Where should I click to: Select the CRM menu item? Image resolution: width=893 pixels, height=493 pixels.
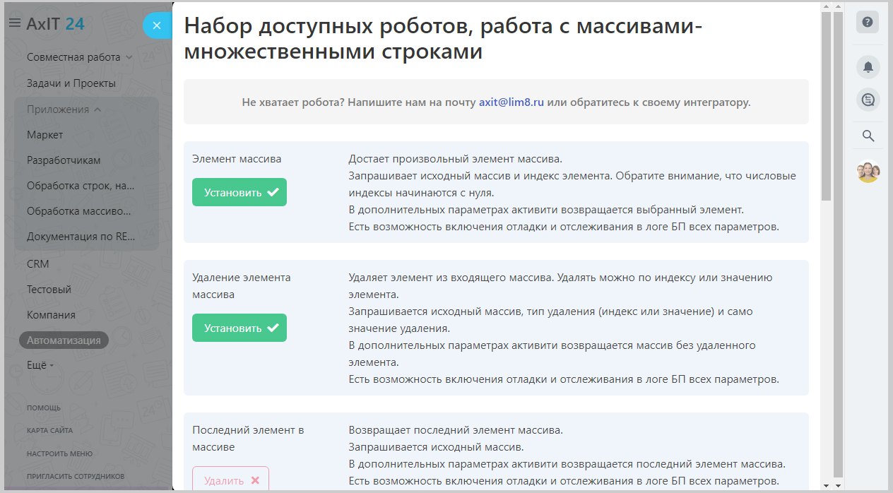pos(38,264)
